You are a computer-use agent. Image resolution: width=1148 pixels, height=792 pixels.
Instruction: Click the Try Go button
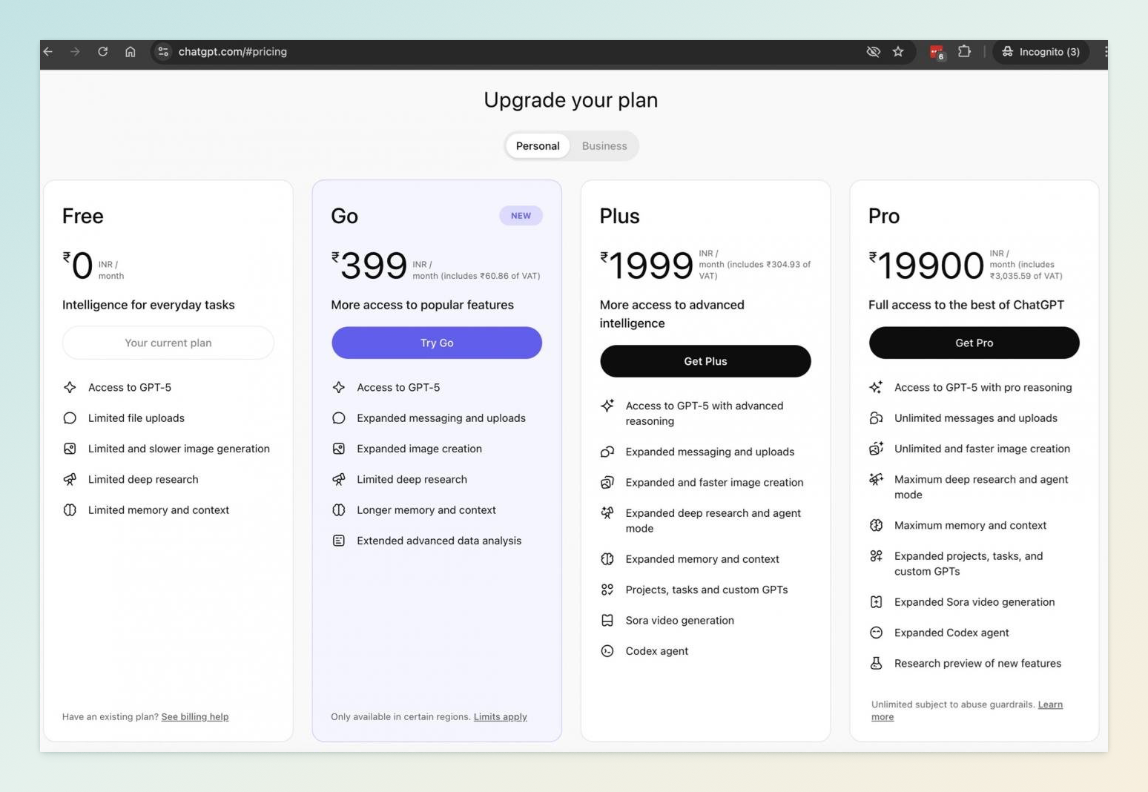click(437, 343)
